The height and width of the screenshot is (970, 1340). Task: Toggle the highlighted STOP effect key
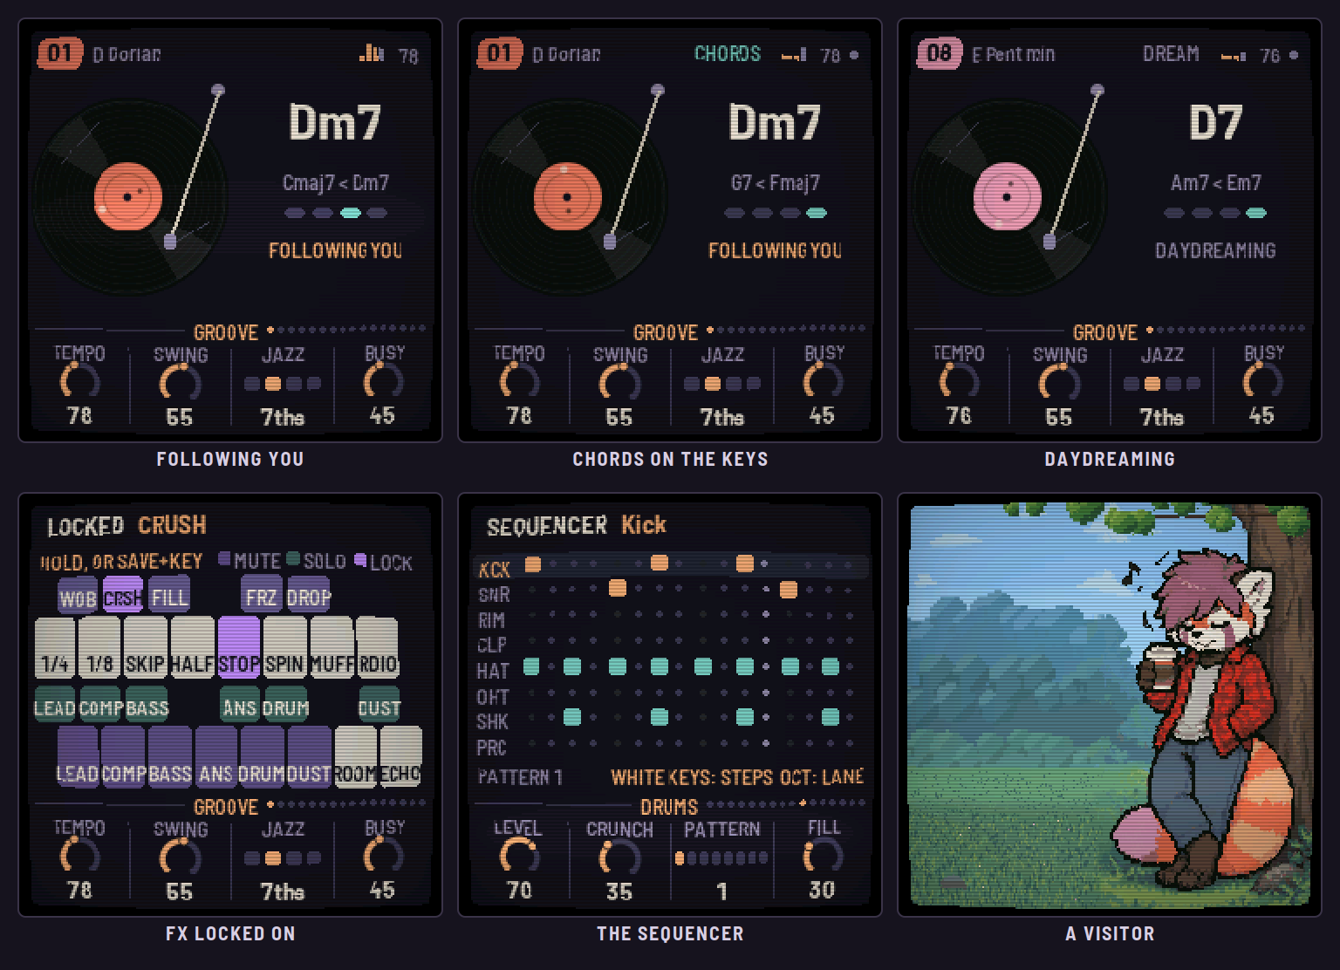(x=239, y=647)
